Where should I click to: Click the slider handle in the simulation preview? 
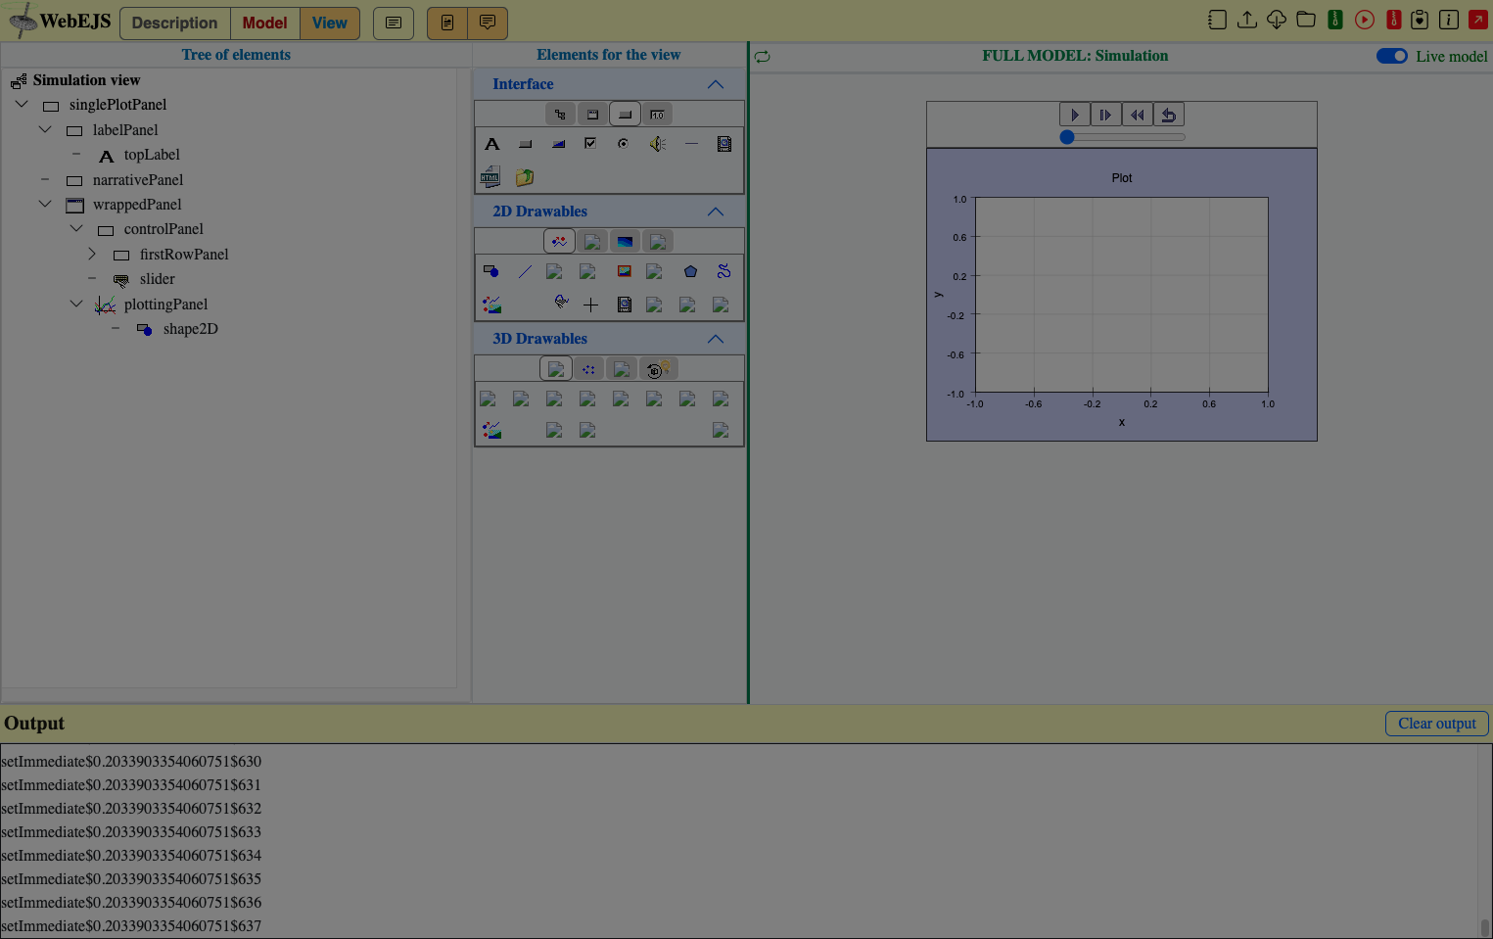tap(1067, 137)
